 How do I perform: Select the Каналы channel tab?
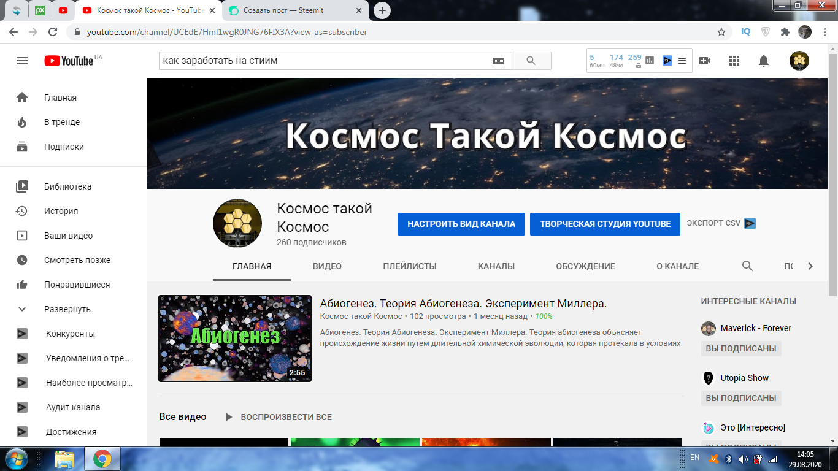coord(496,266)
